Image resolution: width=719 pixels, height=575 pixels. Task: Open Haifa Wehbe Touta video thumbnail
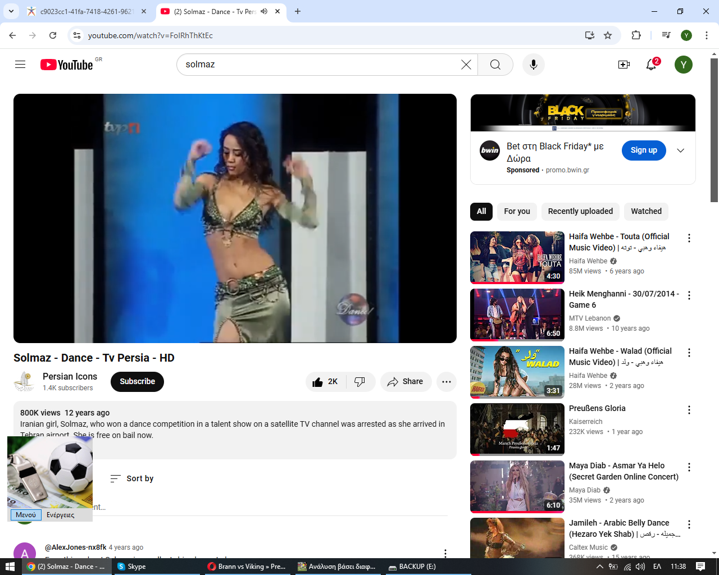[517, 257]
